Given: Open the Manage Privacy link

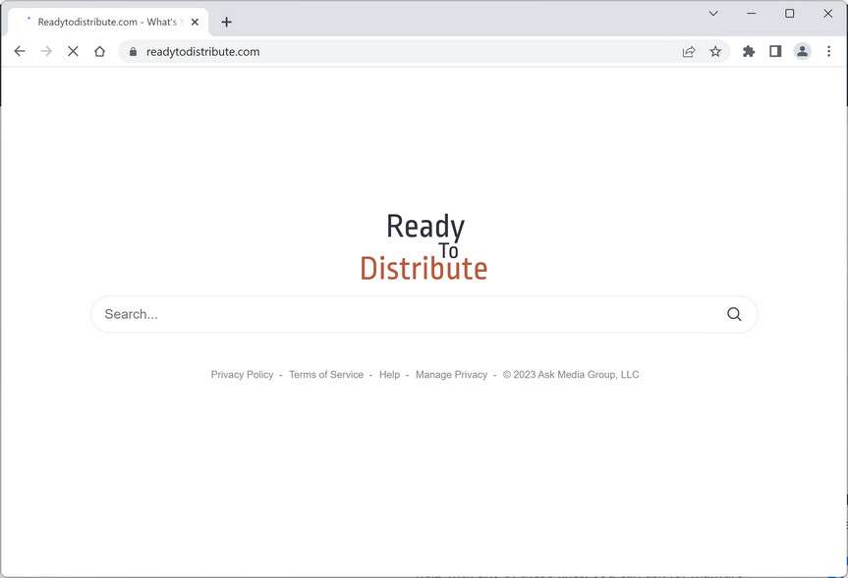Looking at the screenshot, I should (x=451, y=374).
